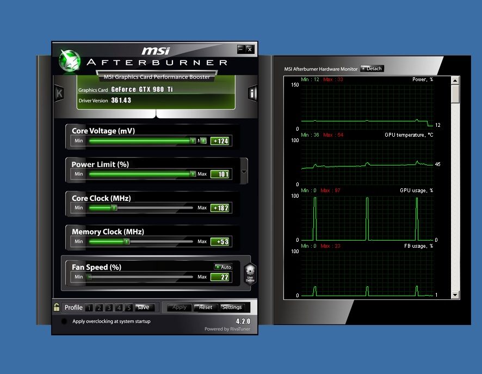Select profile slot 5
The width and height of the screenshot is (482, 374).
(x=129, y=308)
